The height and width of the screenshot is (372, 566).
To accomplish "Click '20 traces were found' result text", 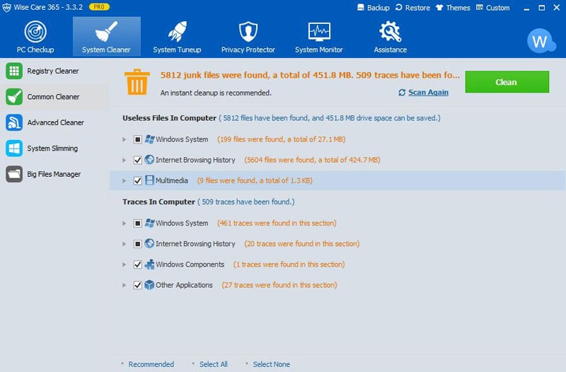I will click(x=302, y=243).
